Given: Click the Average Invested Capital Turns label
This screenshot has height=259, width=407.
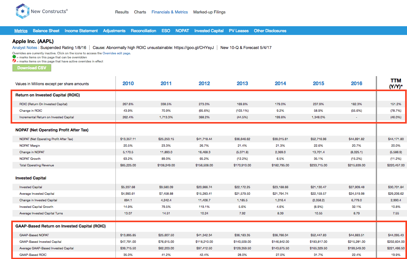Looking at the screenshot, I should point(41,213).
